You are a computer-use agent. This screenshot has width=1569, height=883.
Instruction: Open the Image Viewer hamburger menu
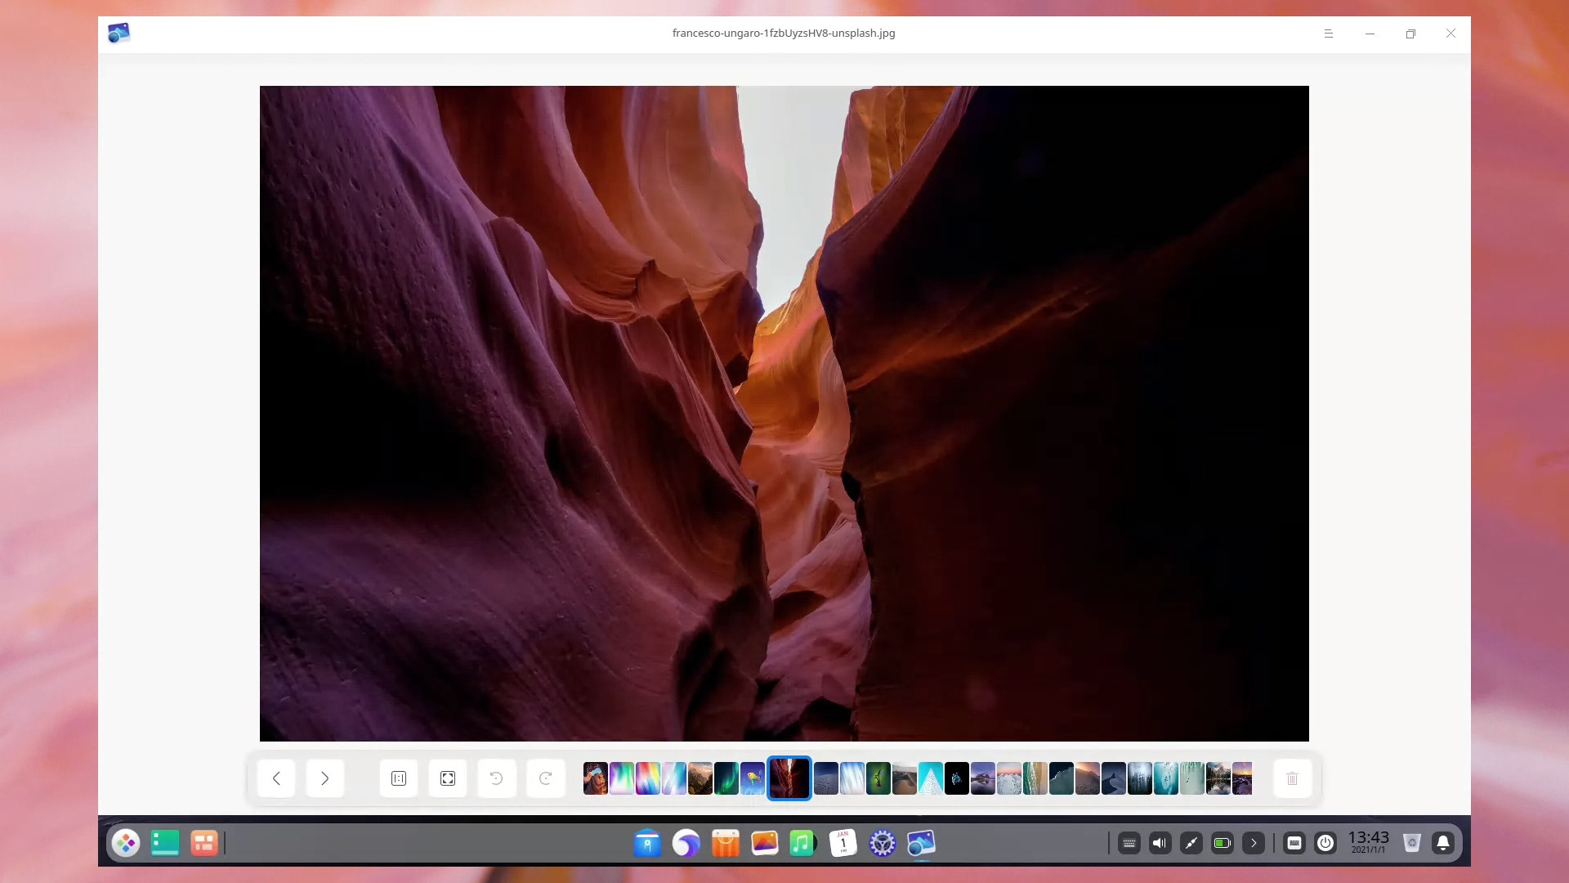tap(1328, 34)
